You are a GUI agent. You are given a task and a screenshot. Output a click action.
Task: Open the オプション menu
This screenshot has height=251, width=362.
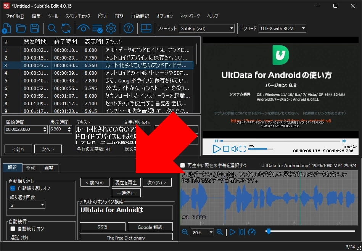point(164,16)
